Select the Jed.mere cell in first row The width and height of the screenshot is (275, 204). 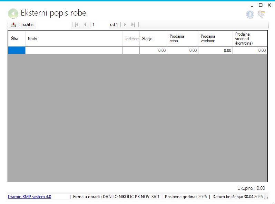pyautogui.click(x=131, y=50)
